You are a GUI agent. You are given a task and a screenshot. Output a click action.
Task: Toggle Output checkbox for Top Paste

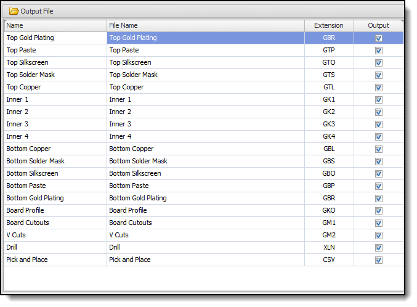[x=378, y=51]
